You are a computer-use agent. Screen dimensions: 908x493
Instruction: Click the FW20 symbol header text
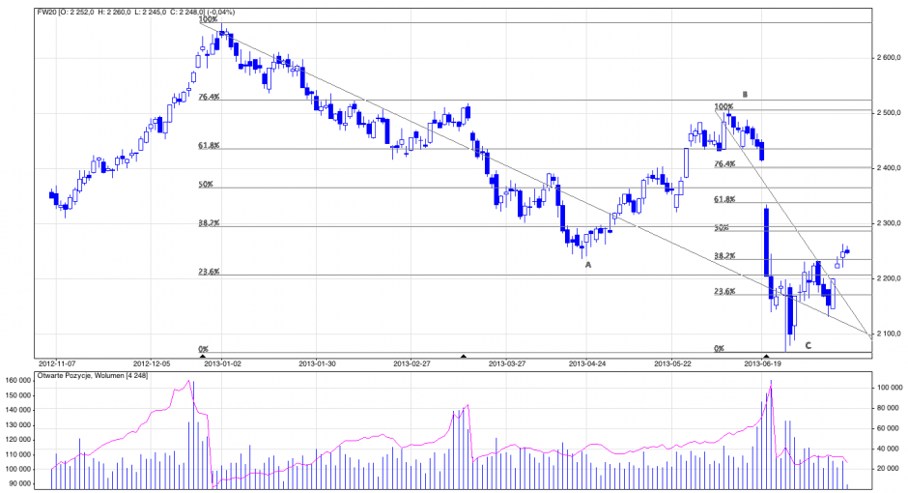tap(46, 12)
